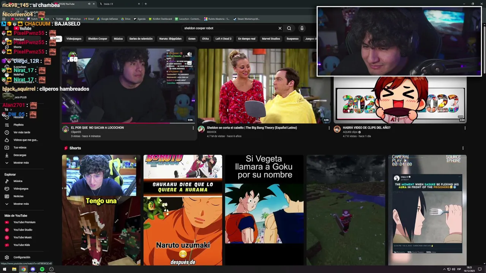Open the taskbar volume control
Viewport: 486px width, 273px height.
(453, 269)
